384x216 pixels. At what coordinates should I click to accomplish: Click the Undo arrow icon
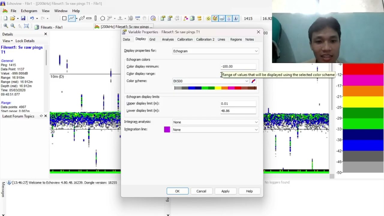[32, 18]
